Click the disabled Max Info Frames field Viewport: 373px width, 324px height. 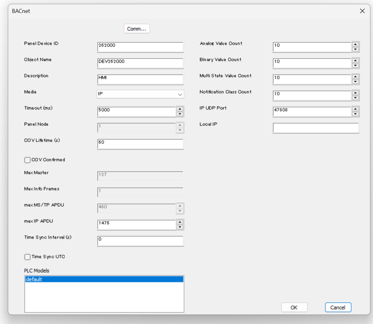pyautogui.click(x=140, y=192)
